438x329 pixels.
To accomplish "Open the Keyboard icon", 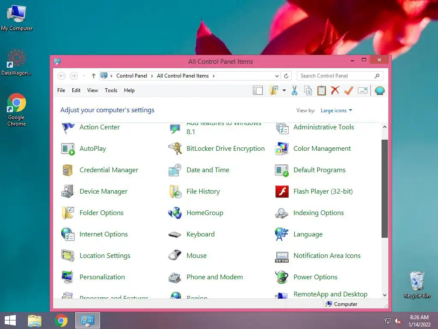I will click(x=175, y=234).
